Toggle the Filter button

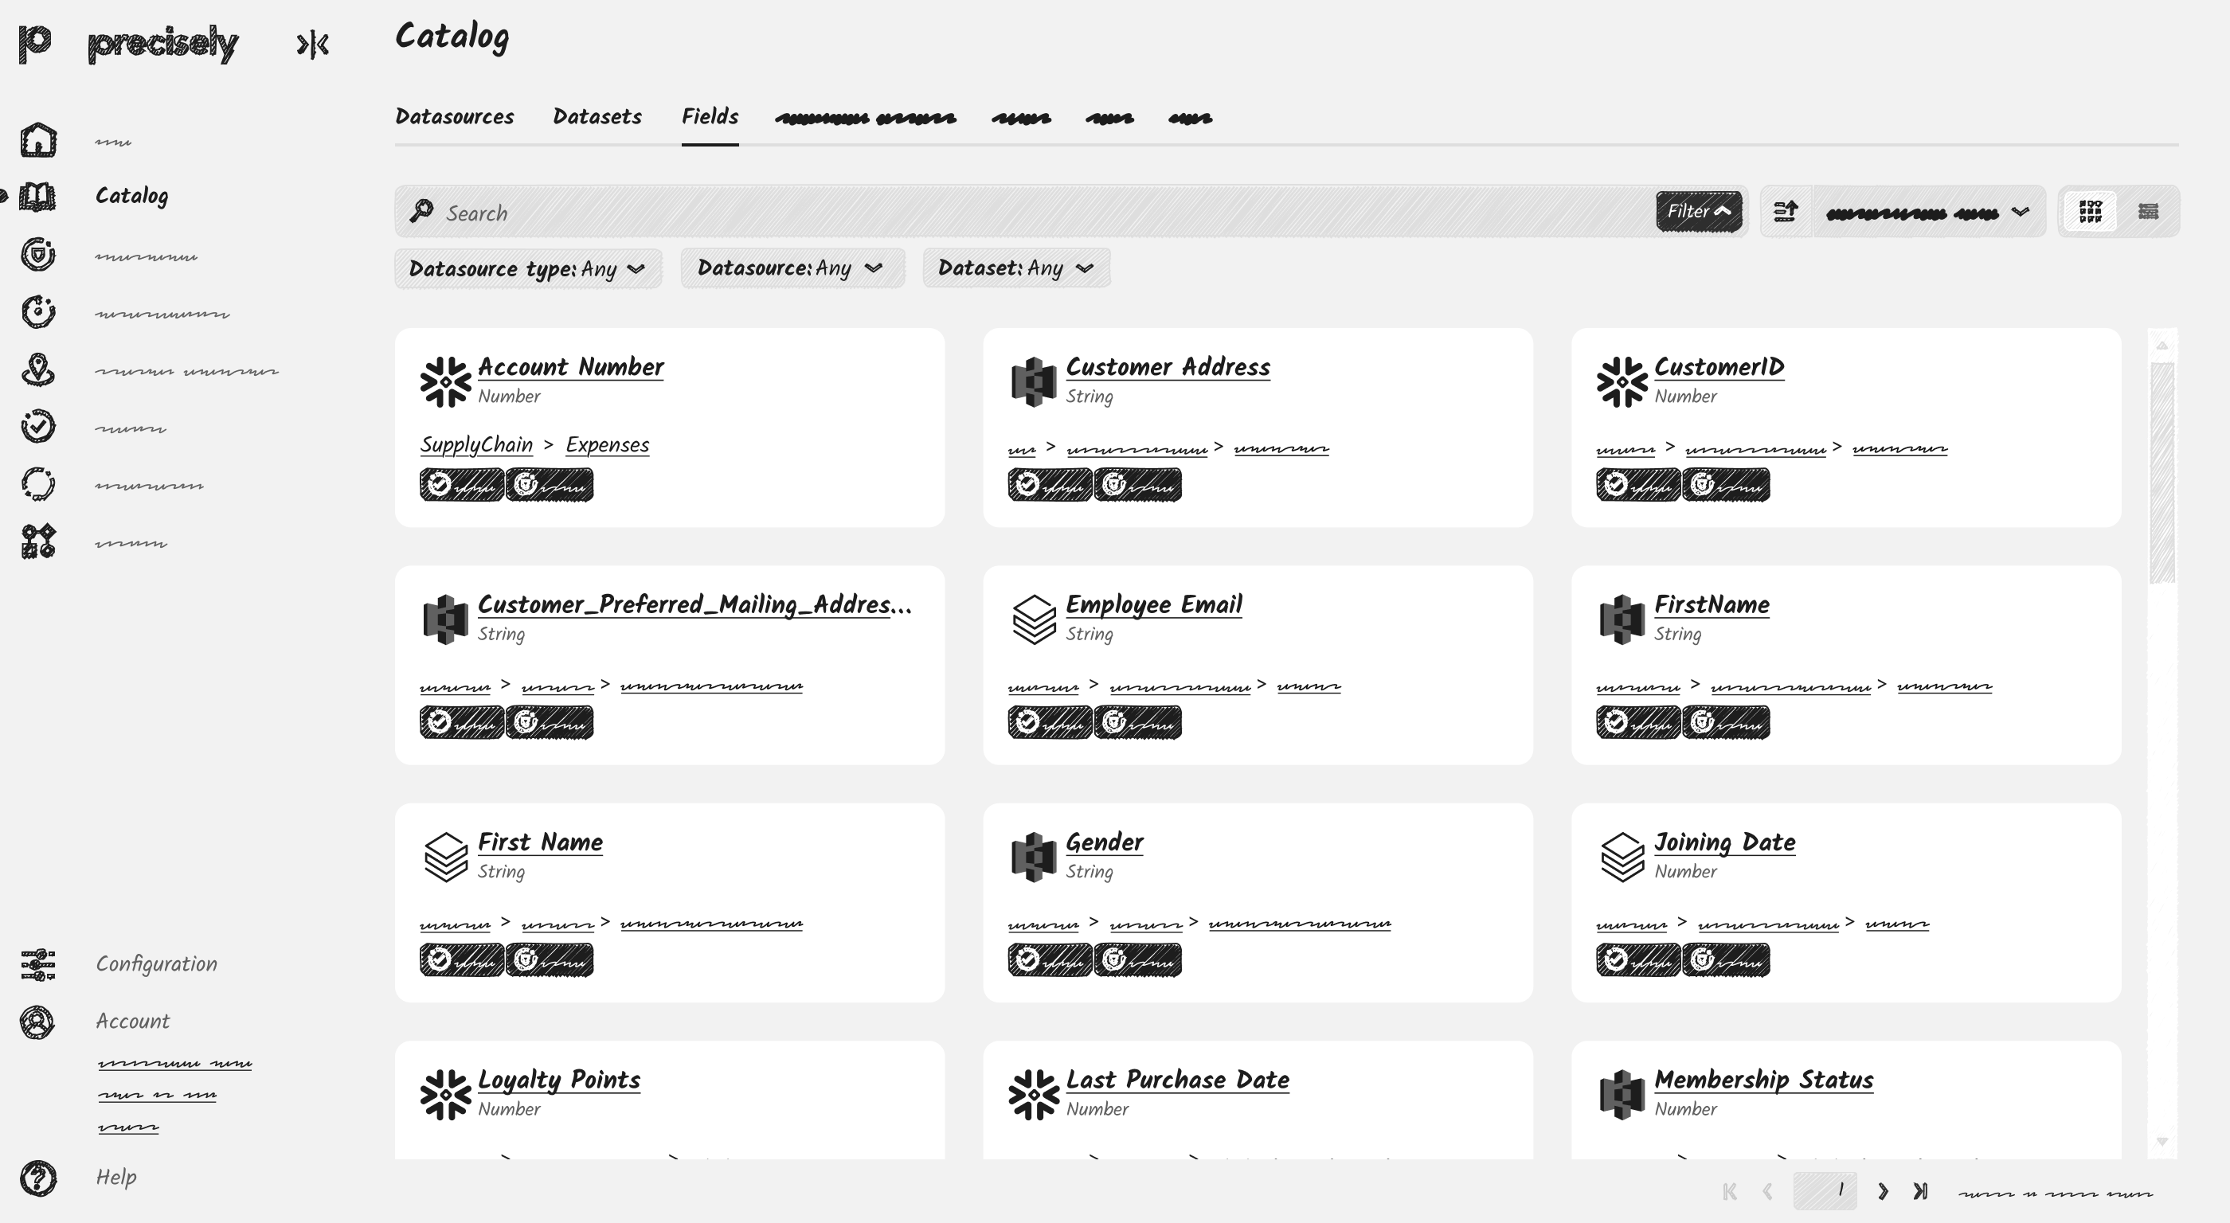click(x=1699, y=211)
